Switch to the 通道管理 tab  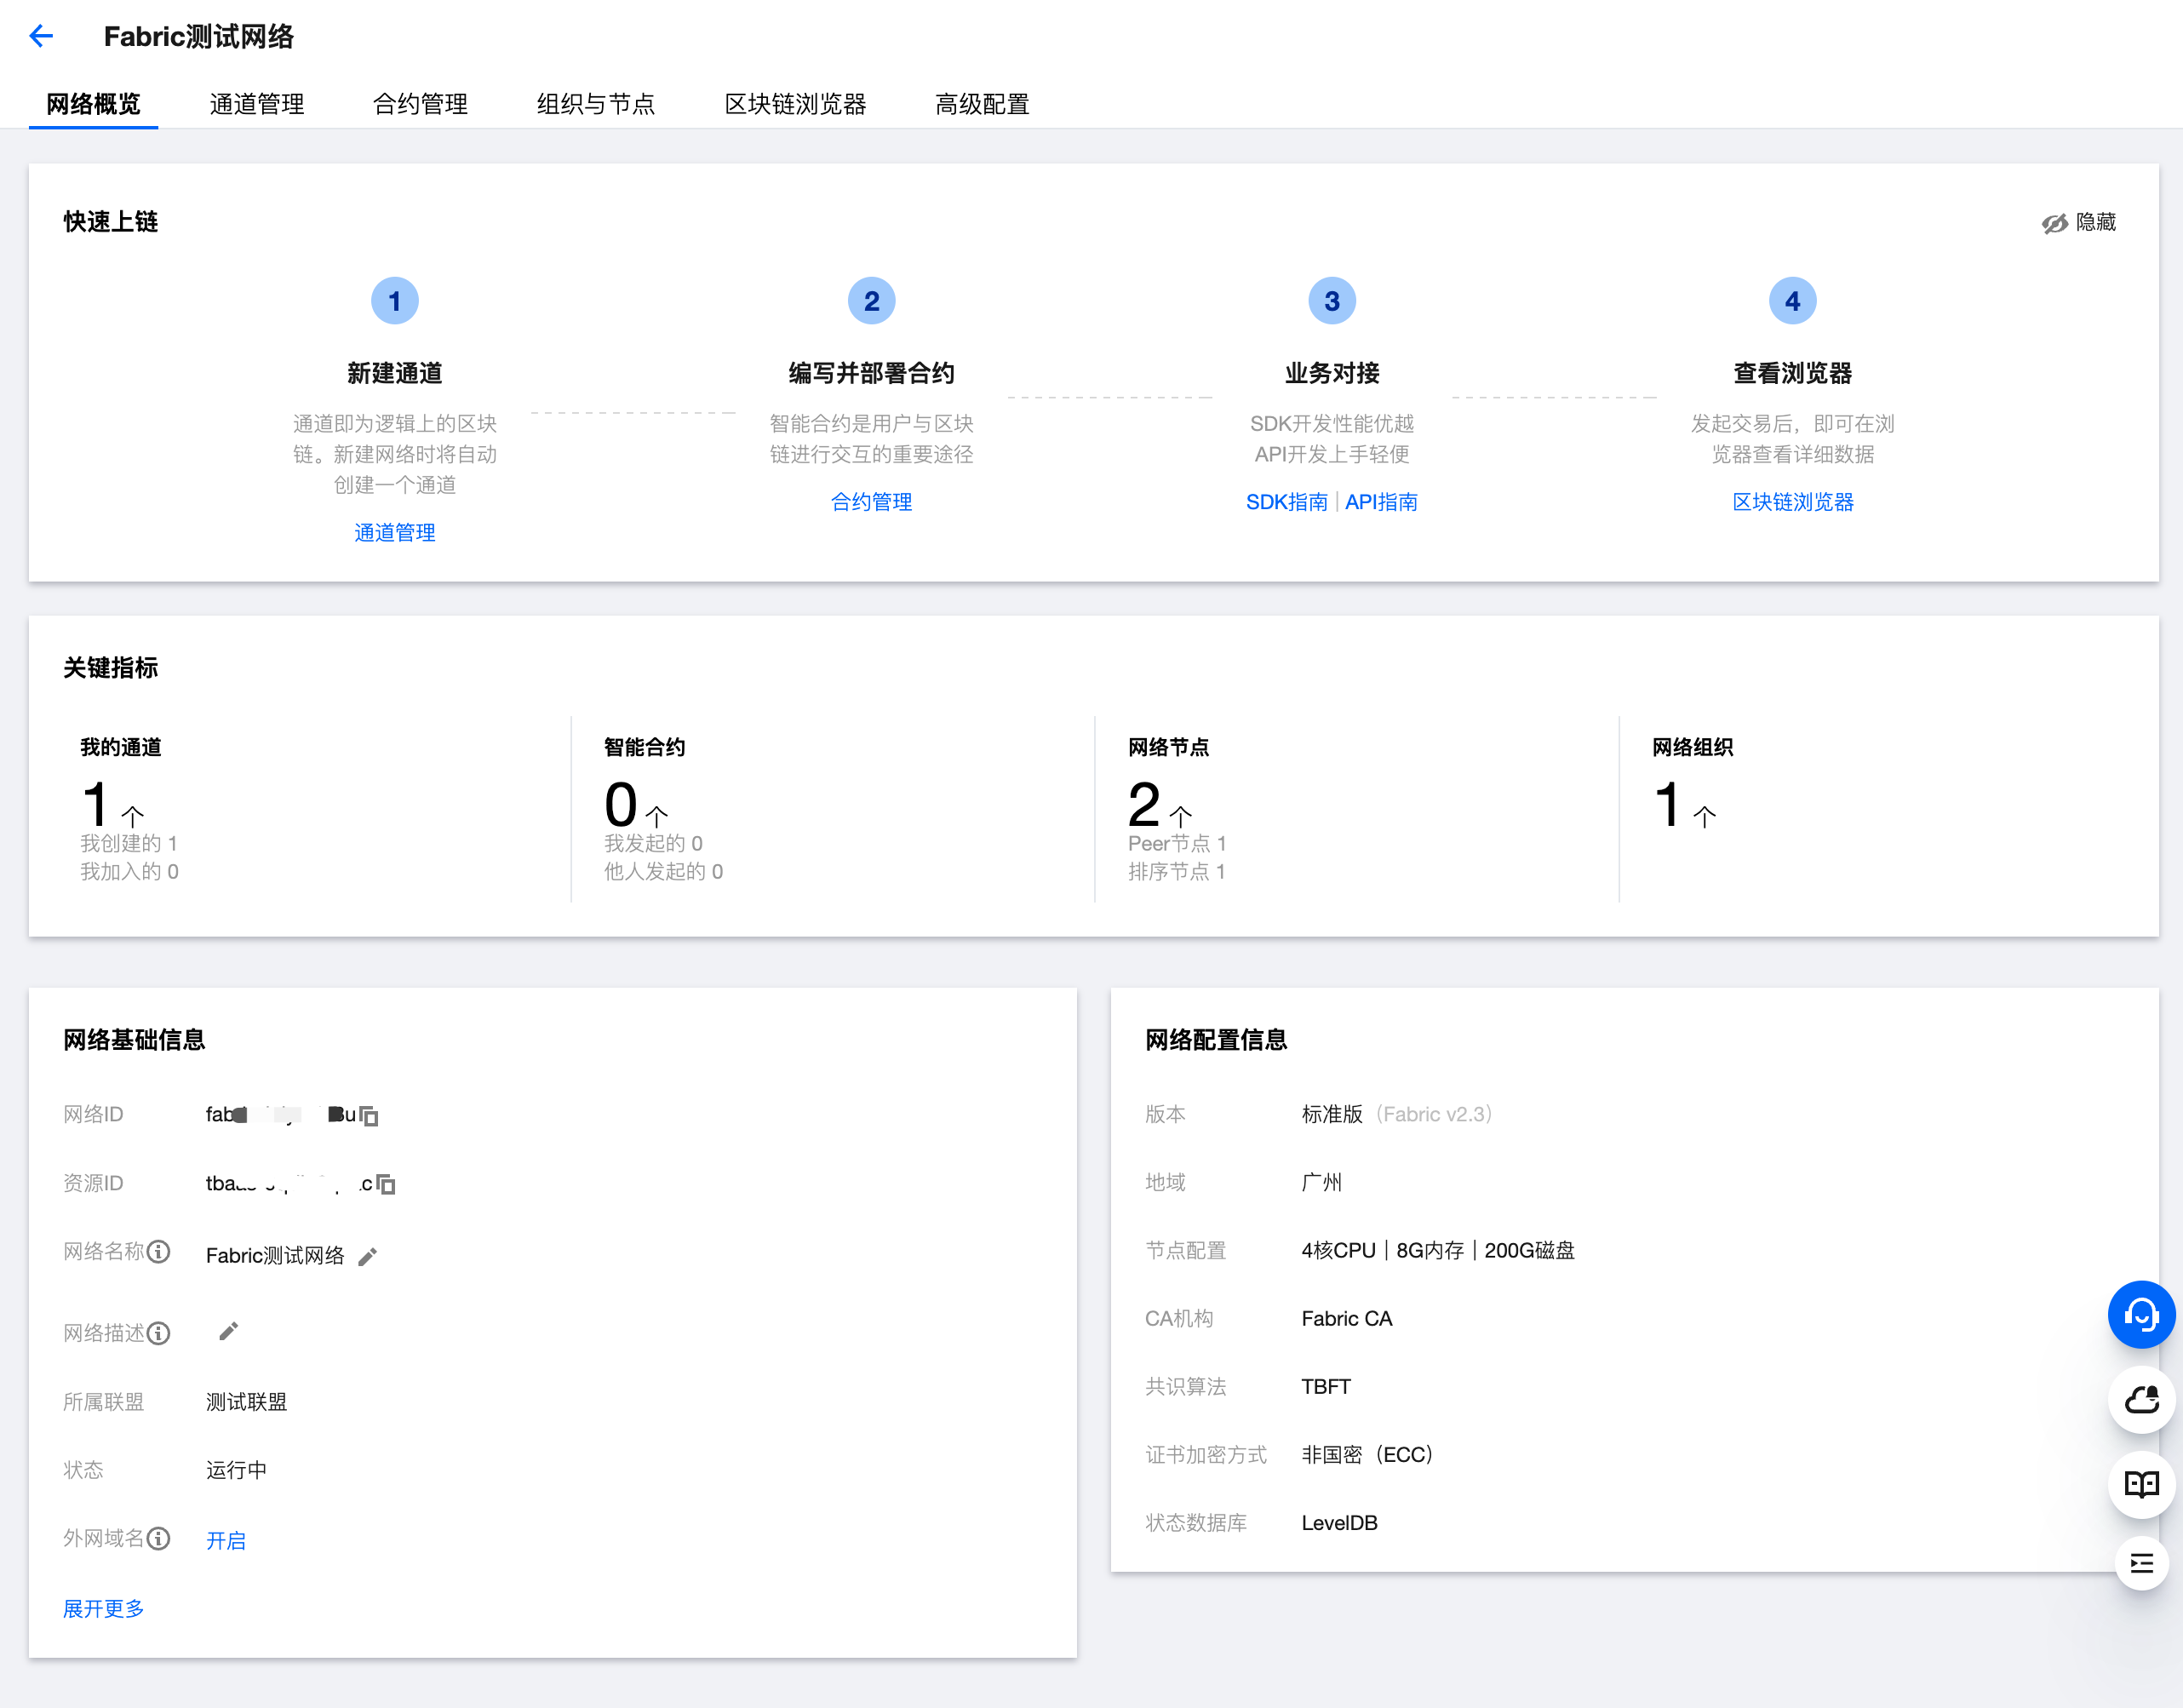click(257, 104)
